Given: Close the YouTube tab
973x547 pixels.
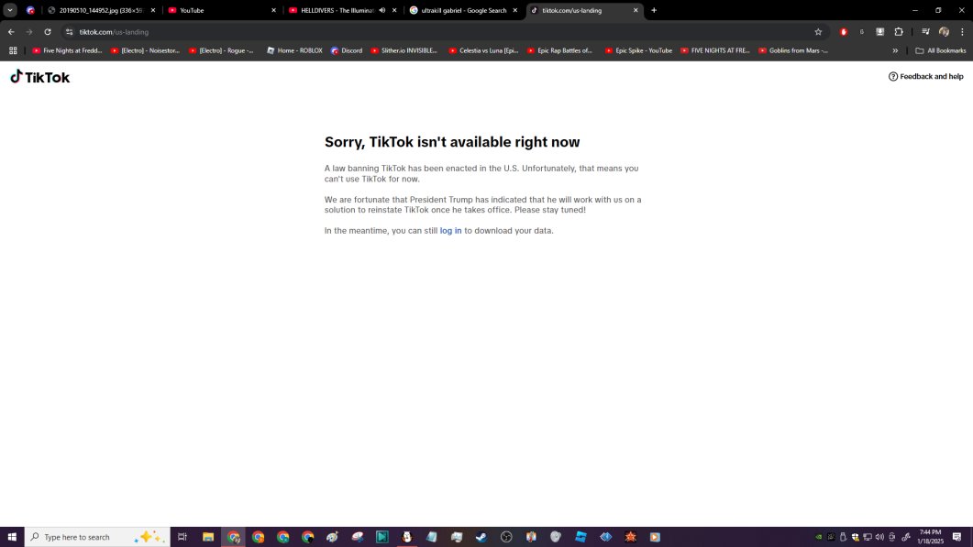Looking at the screenshot, I should point(273,11).
